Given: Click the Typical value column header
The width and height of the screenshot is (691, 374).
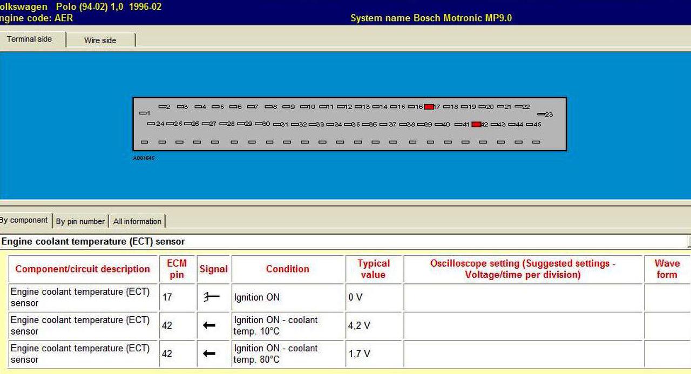Looking at the screenshot, I should click(374, 269).
